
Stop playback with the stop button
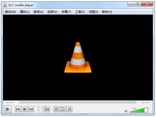pos(24,109)
